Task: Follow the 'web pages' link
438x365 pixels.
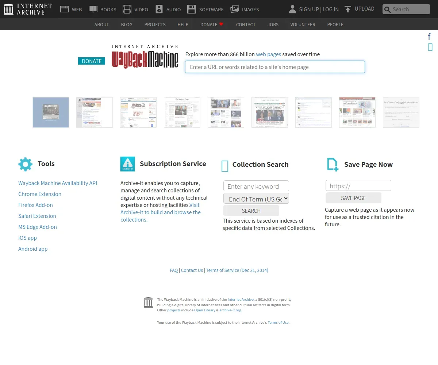Action: point(268,54)
